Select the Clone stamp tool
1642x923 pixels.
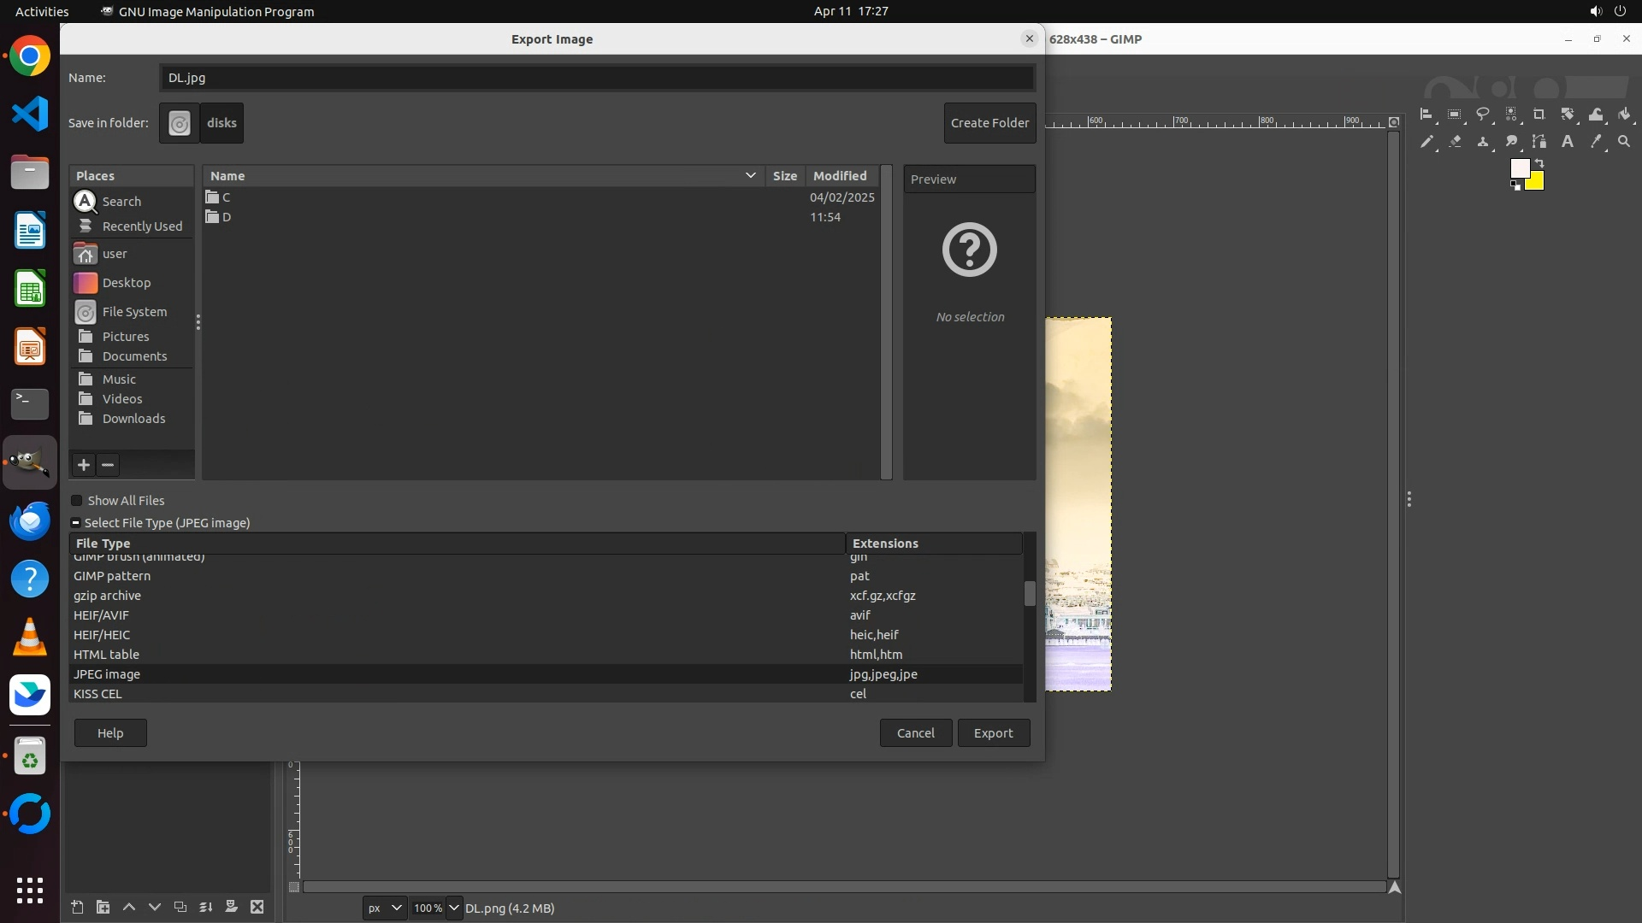(1483, 142)
